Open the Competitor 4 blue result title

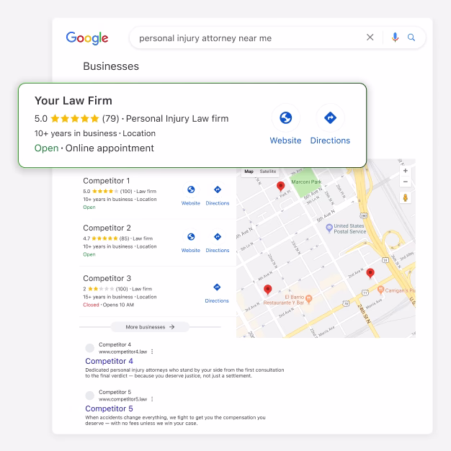click(109, 361)
